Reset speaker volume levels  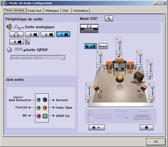(103, 46)
